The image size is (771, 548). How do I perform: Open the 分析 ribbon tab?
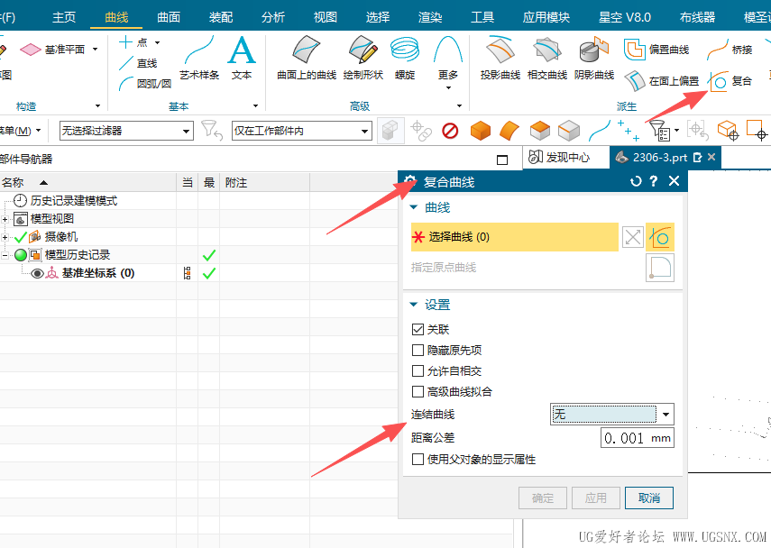point(273,17)
